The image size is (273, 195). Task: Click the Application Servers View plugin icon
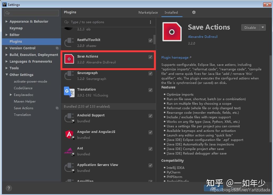[69, 168]
